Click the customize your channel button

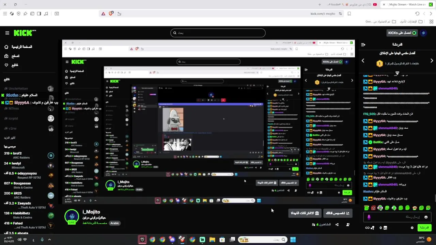tap(338, 213)
